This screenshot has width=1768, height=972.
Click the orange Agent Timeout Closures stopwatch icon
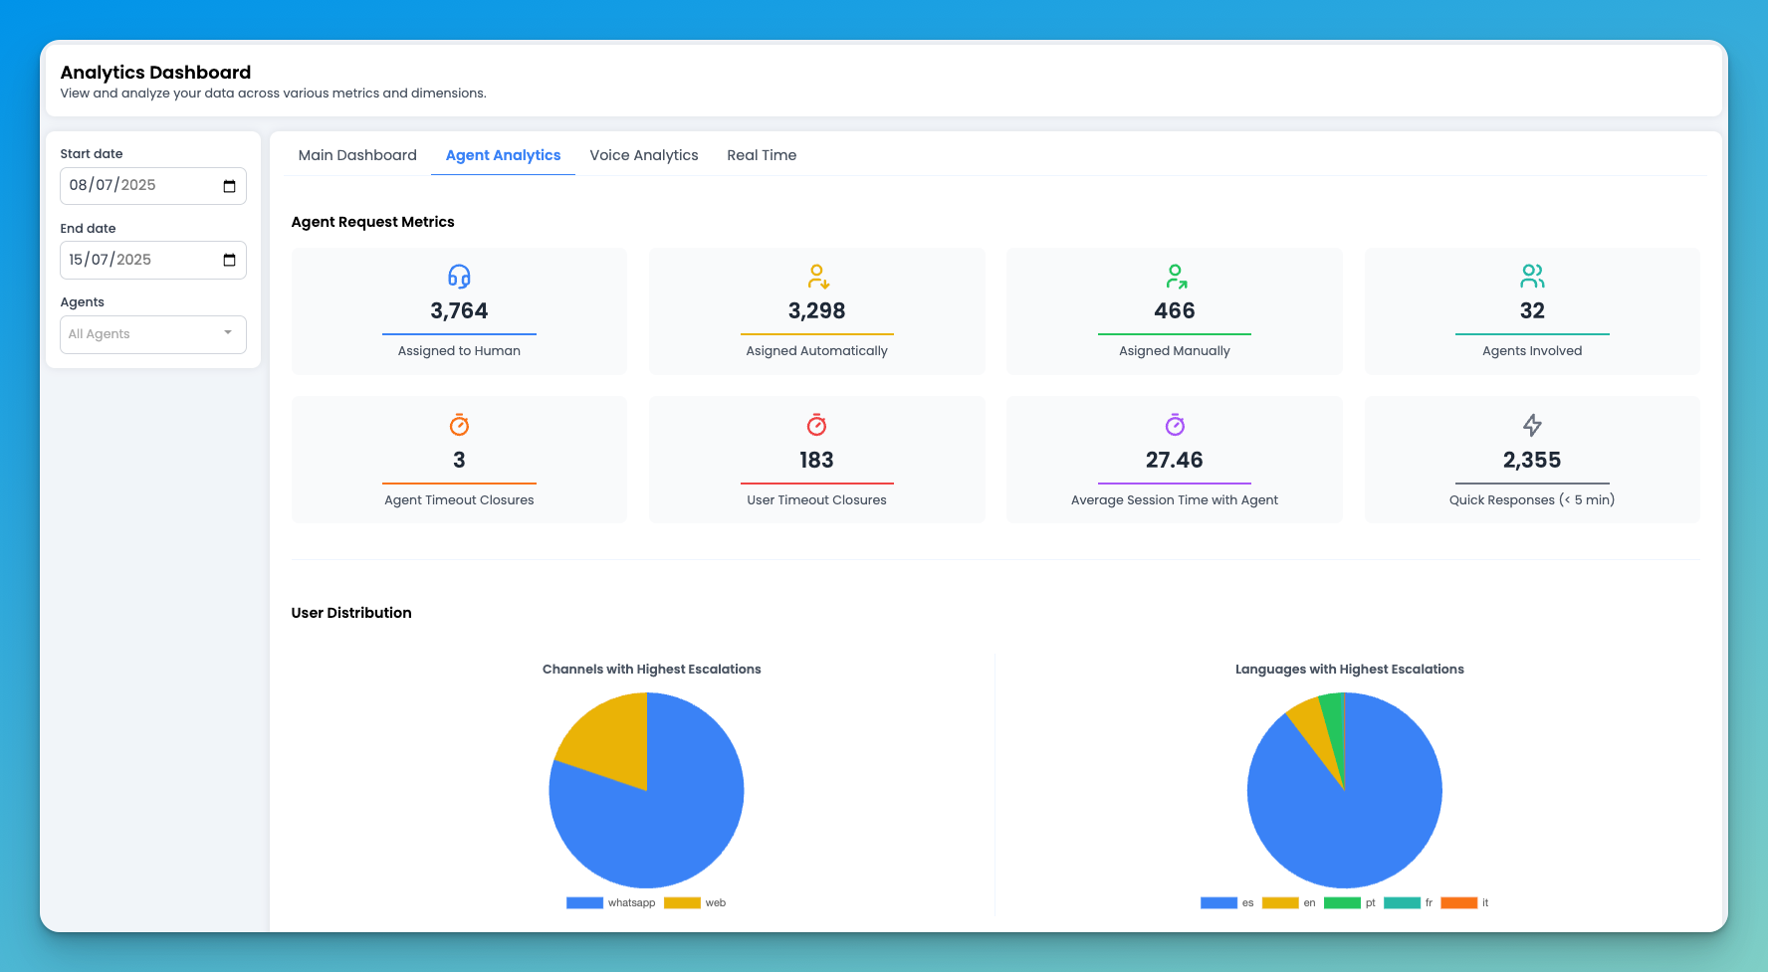(x=458, y=426)
